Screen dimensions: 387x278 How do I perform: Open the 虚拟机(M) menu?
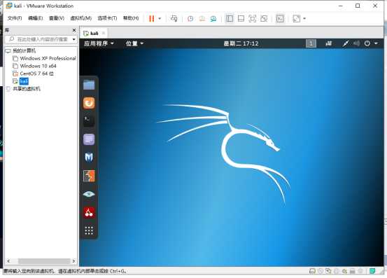81,18
